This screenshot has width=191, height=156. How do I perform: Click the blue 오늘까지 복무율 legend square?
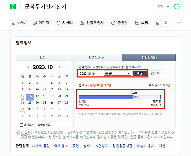pyautogui.click(x=150, y=85)
